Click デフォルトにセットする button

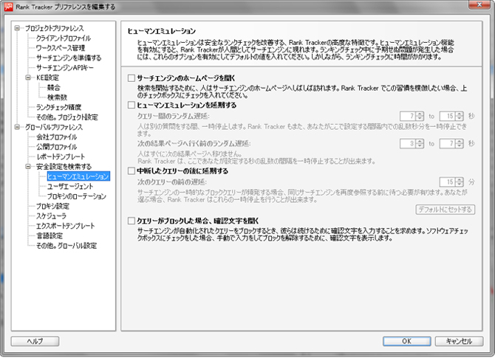pos(445,210)
